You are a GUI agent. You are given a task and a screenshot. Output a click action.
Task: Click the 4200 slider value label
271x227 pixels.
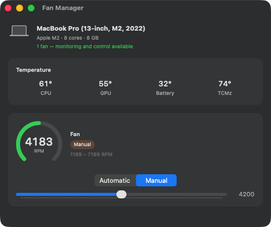[246, 194]
